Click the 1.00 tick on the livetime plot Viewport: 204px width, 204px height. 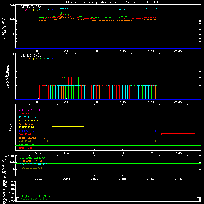(x=12, y=181)
